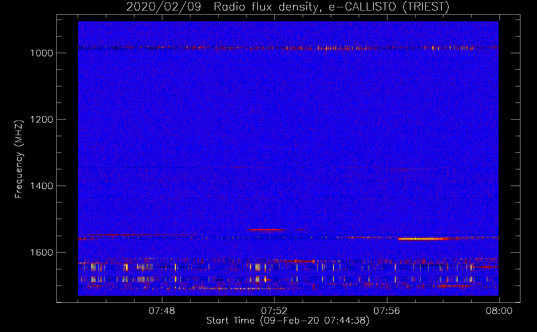The image size is (537, 332).
Task: Click the '07:56' time axis label
Action: click(387, 311)
